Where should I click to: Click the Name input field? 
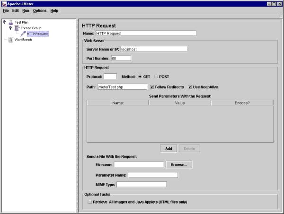pos(146,33)
